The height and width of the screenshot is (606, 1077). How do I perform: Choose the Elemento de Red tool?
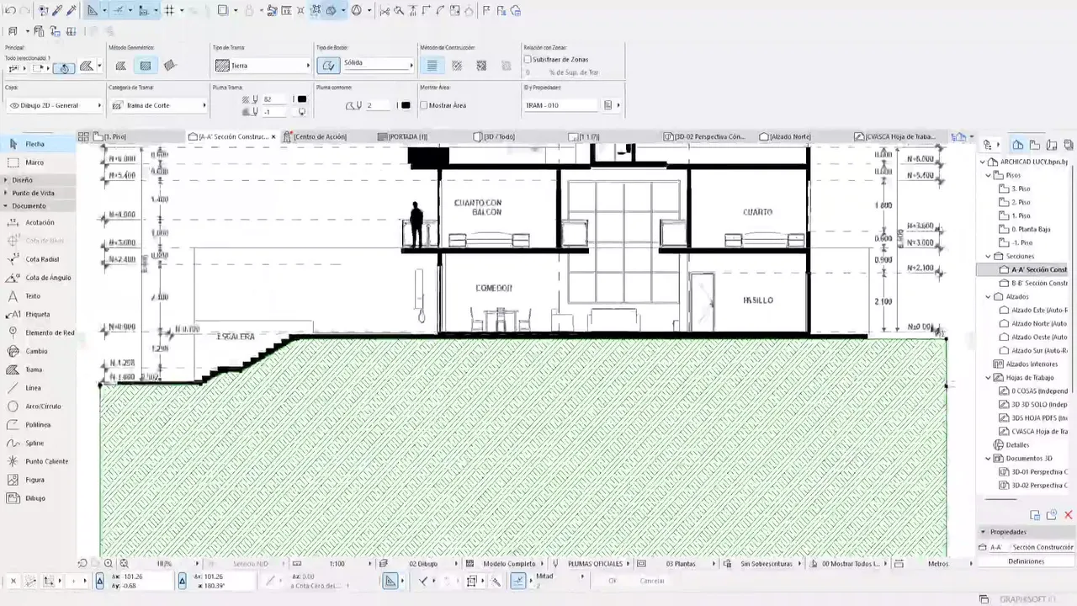coord(38,332)
